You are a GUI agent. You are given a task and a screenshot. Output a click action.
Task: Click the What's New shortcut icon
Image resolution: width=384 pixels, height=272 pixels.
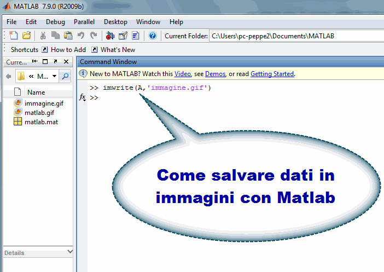point(94,49)
